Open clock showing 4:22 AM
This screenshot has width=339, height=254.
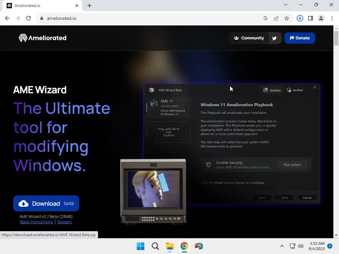coord(317,246)
